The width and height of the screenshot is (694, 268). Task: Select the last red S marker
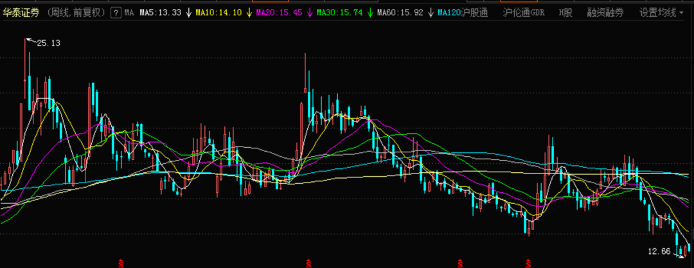point(528,263)
